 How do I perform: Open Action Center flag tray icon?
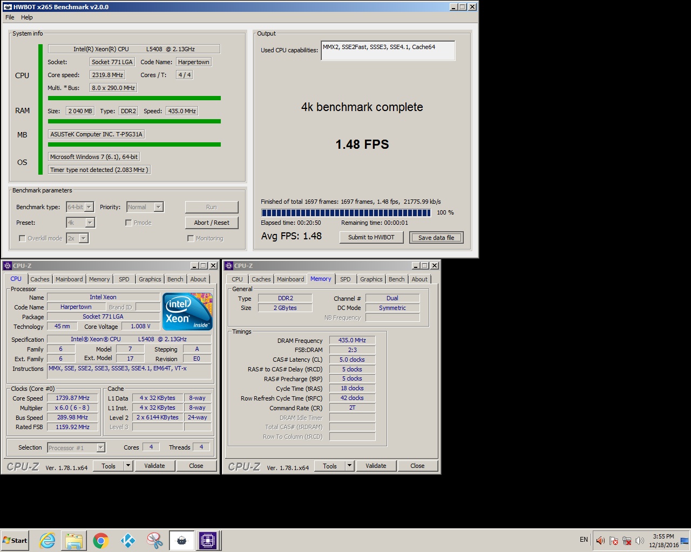click(614, 540)
